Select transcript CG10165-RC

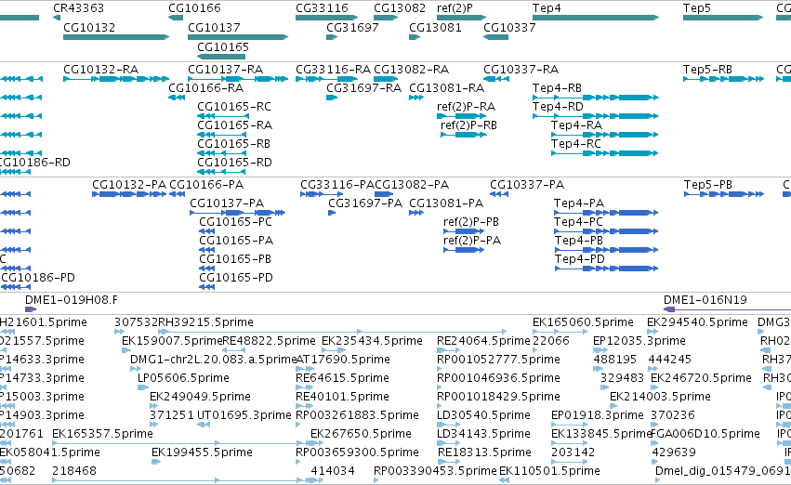coord(234,106)
